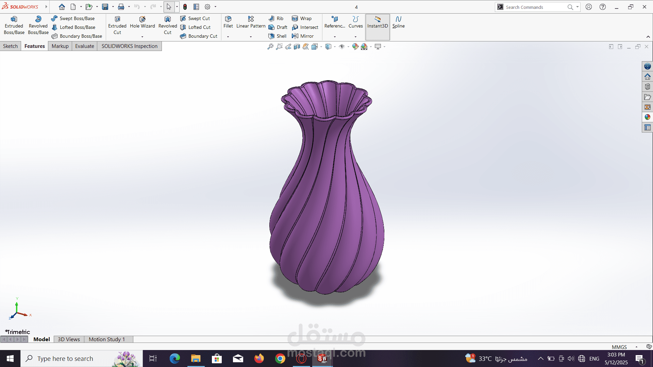Click Zoom to Fit in view toolbar
Screen dimensions: 653x367
click(270, 47)
